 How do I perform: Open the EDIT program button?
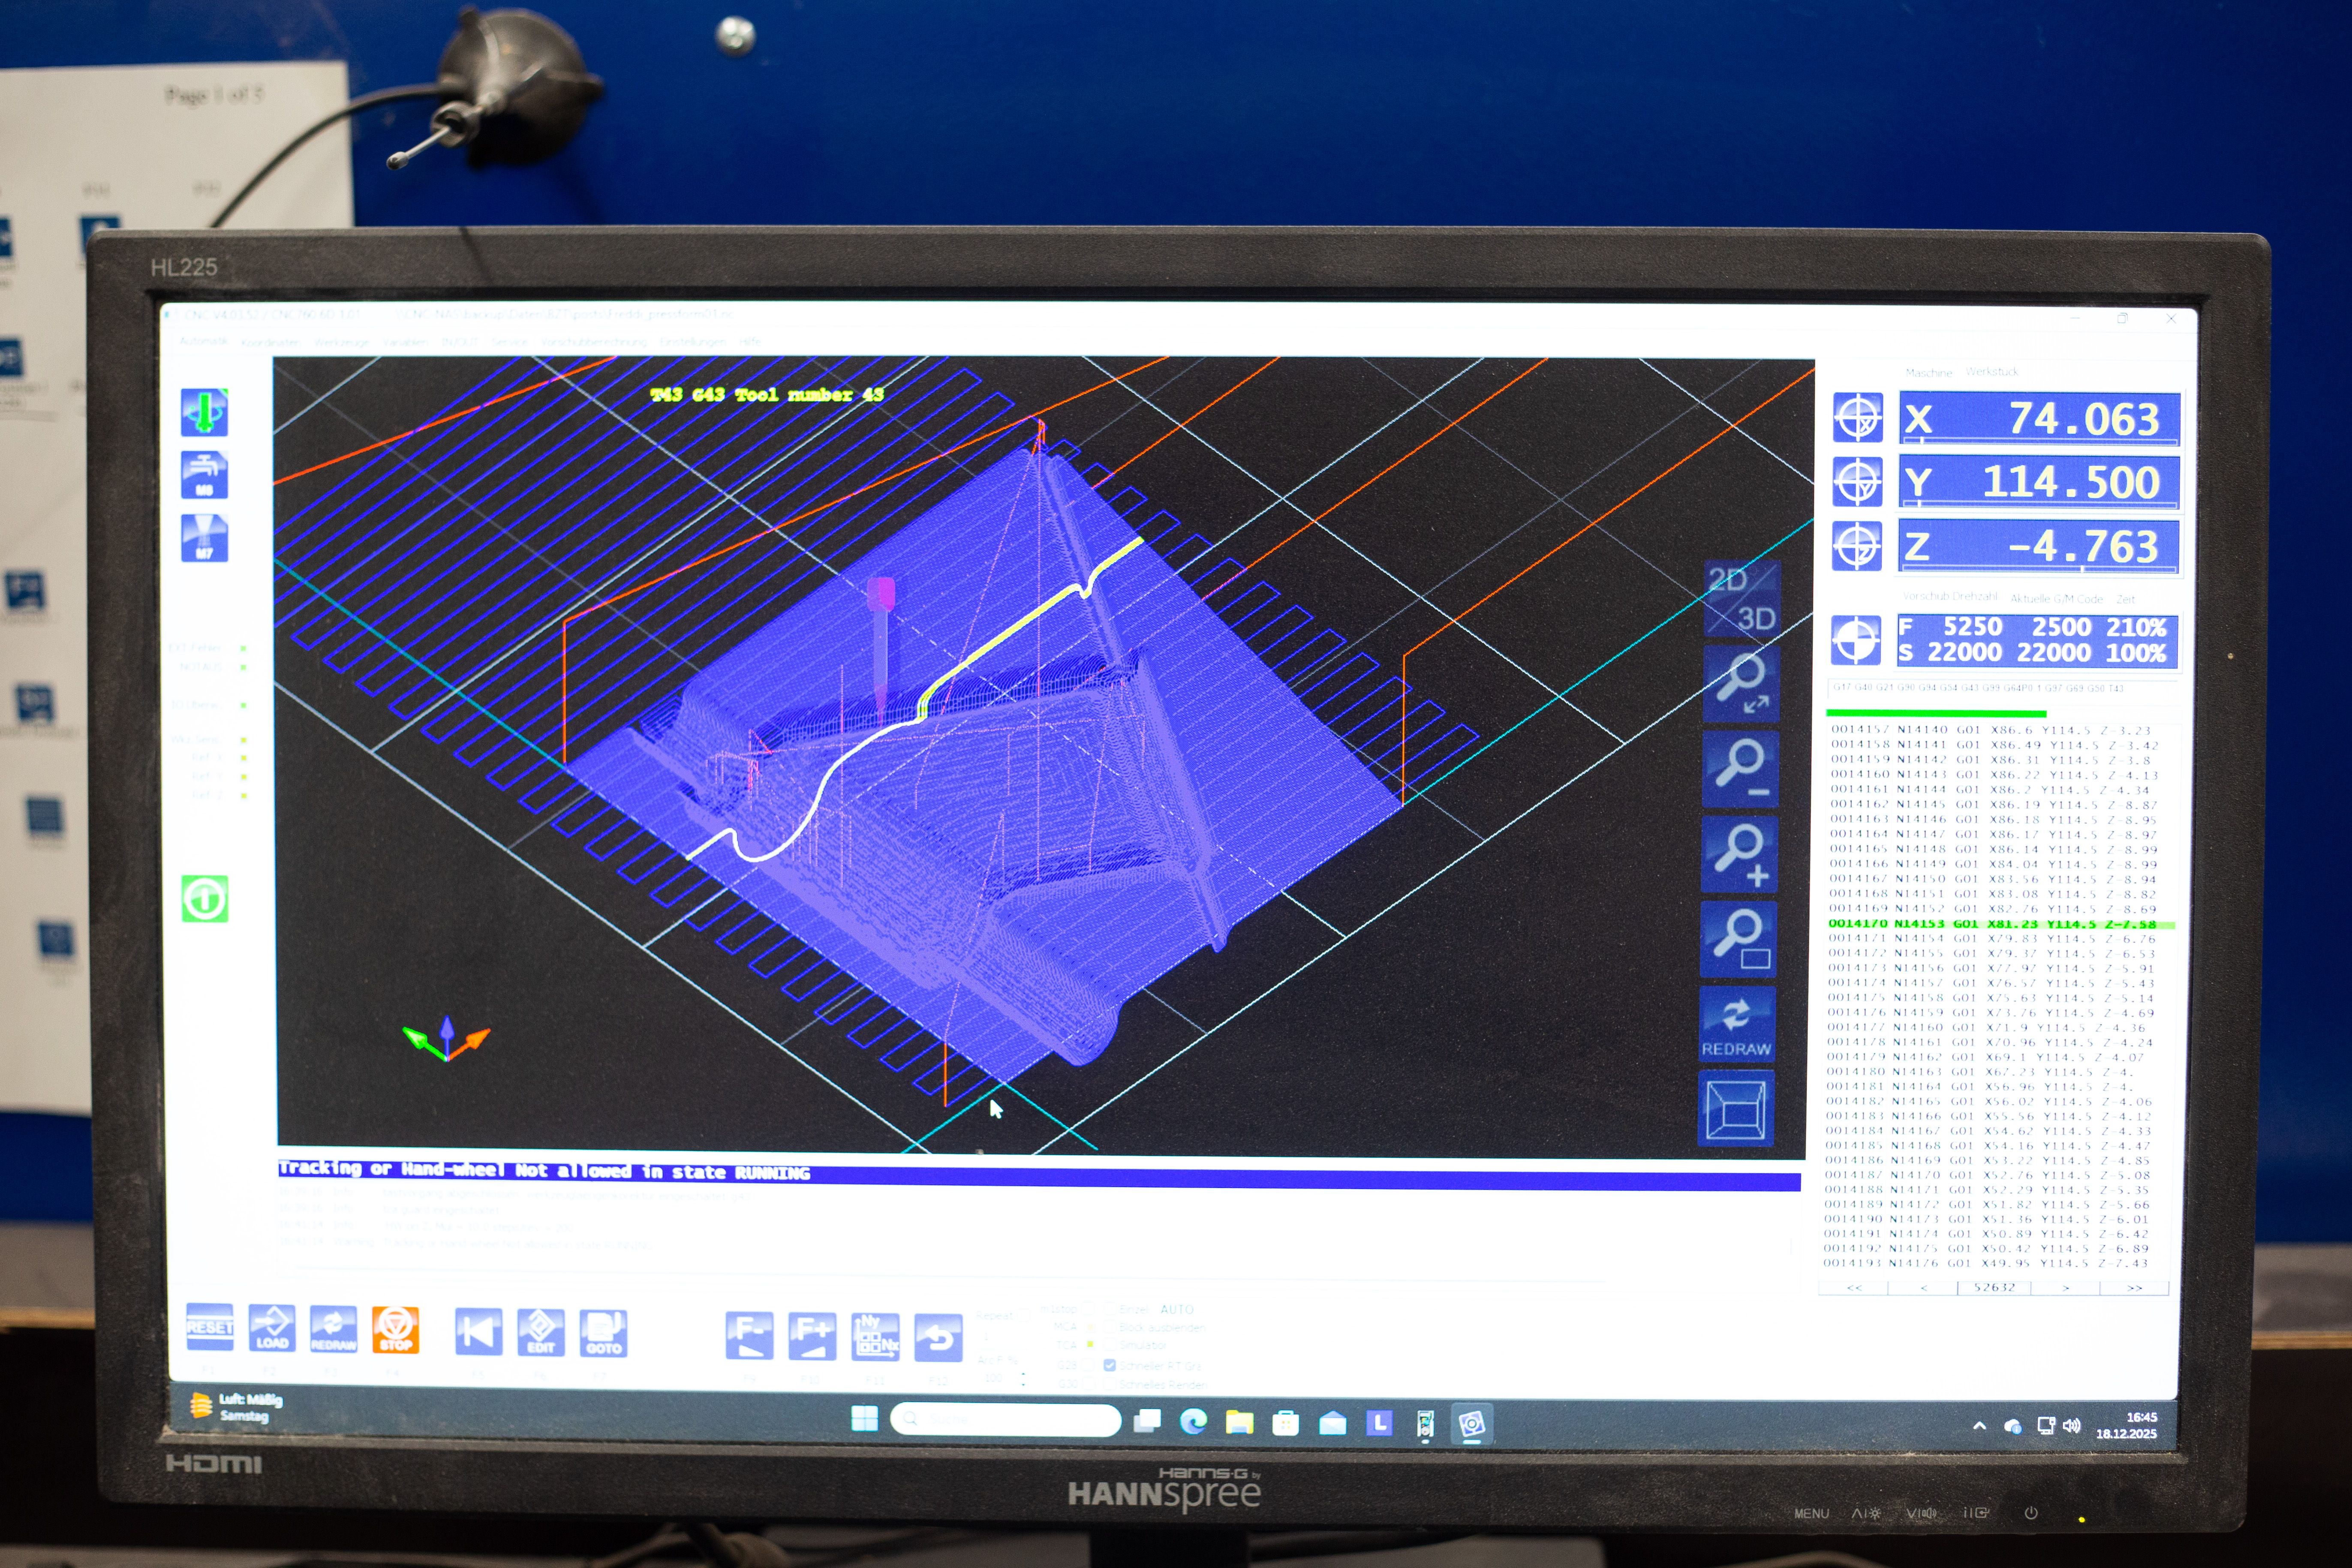point(541,1333)
